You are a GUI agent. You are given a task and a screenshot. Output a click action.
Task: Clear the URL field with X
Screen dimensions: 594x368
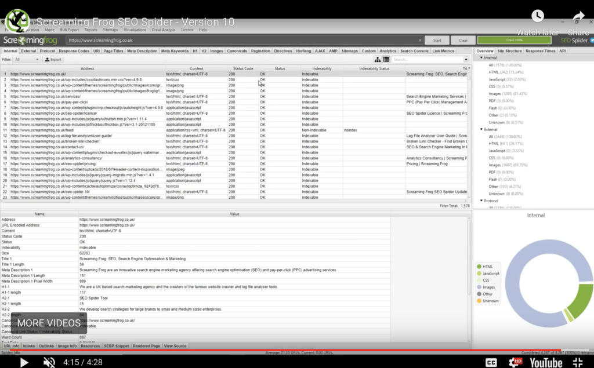[420, 40]
